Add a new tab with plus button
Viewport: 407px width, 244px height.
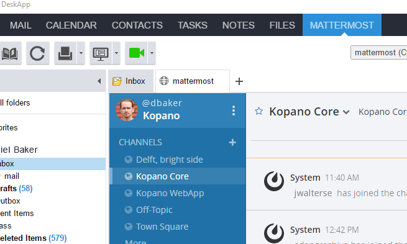(x=239, y=81)
